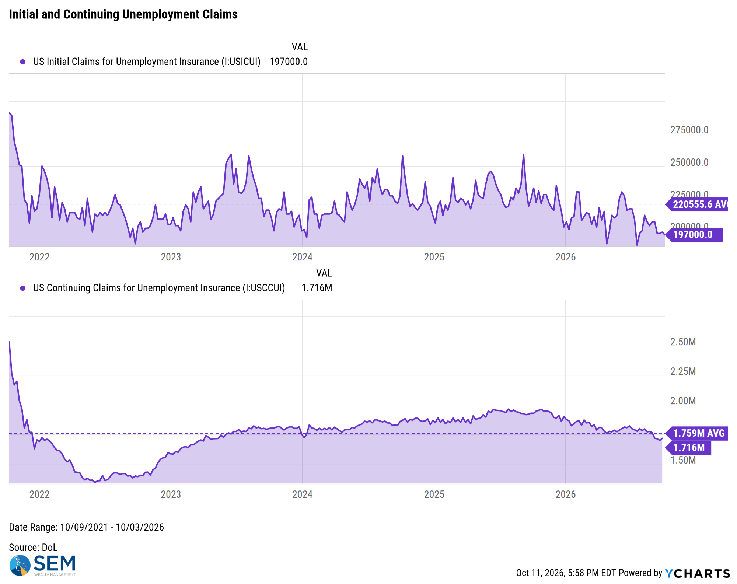Click the 'VAL' header above Initial Claims value

point(300,47)
